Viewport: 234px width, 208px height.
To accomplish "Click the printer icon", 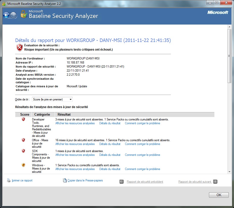I will (9, 180).
